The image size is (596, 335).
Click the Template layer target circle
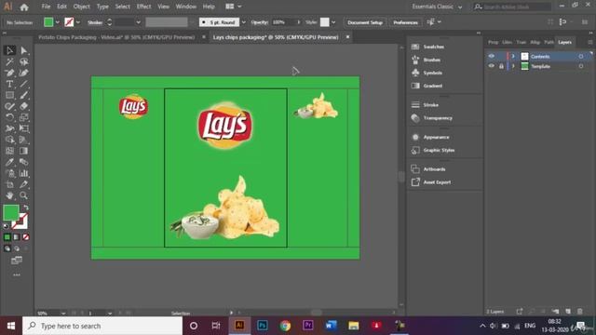[581, 66]
